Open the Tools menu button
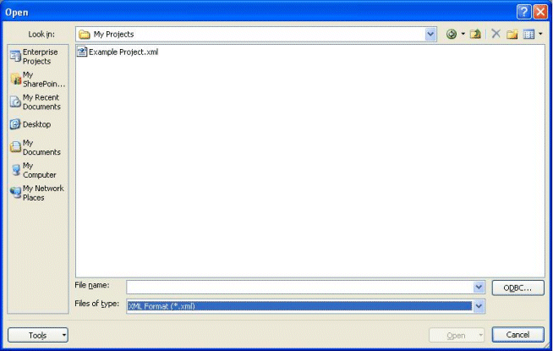 coord(38,335)
